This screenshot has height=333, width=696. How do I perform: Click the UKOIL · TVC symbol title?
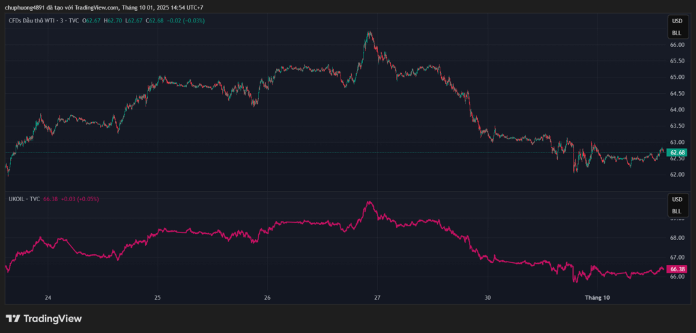point(24,198)
